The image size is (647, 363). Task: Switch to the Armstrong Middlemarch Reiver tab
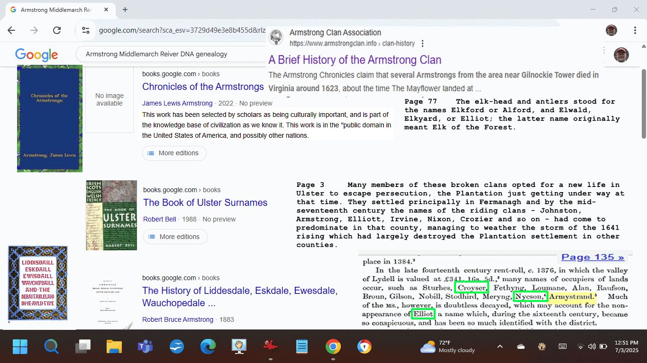56,9
